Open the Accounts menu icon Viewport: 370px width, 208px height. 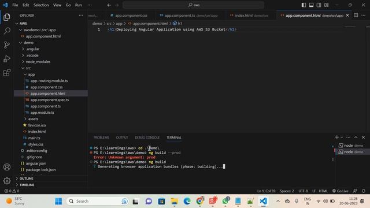[7, 167]
